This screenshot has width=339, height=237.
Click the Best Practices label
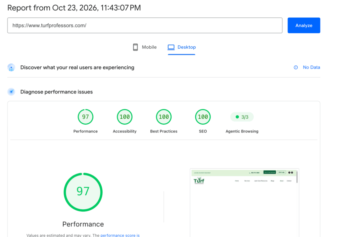pyautogui.click(x=164, y=131)
